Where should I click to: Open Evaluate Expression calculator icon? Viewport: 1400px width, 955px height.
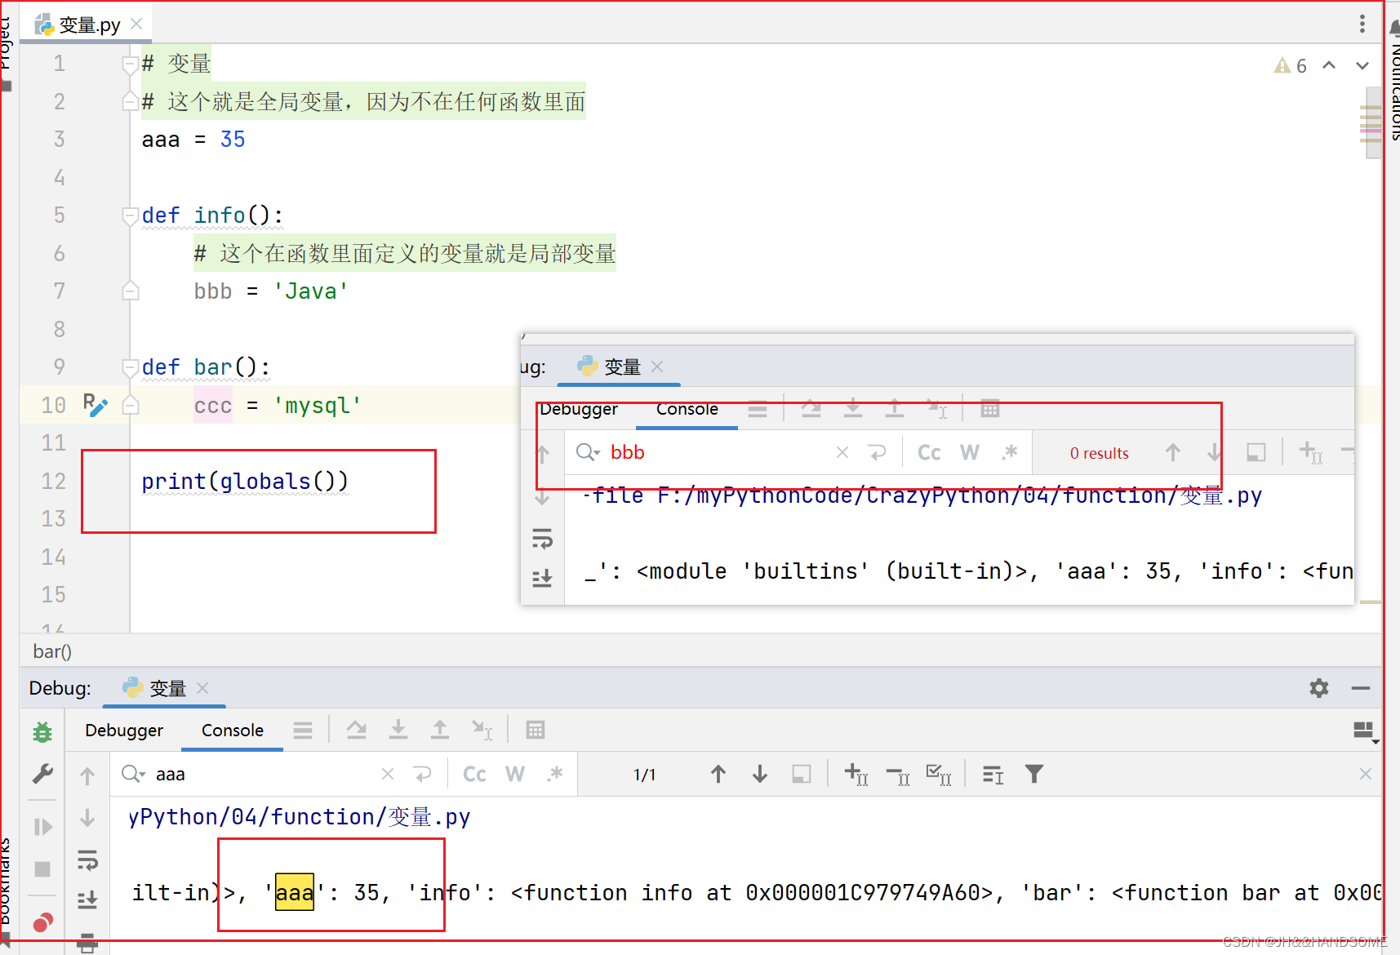pyautogui.click(x=536, y=730)
